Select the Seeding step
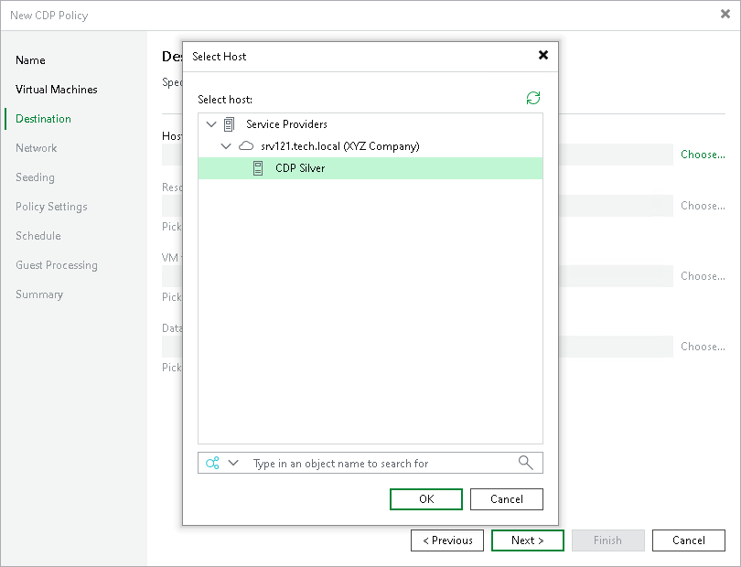The height and width of the screenshot is (567, 741). [34, 177]
